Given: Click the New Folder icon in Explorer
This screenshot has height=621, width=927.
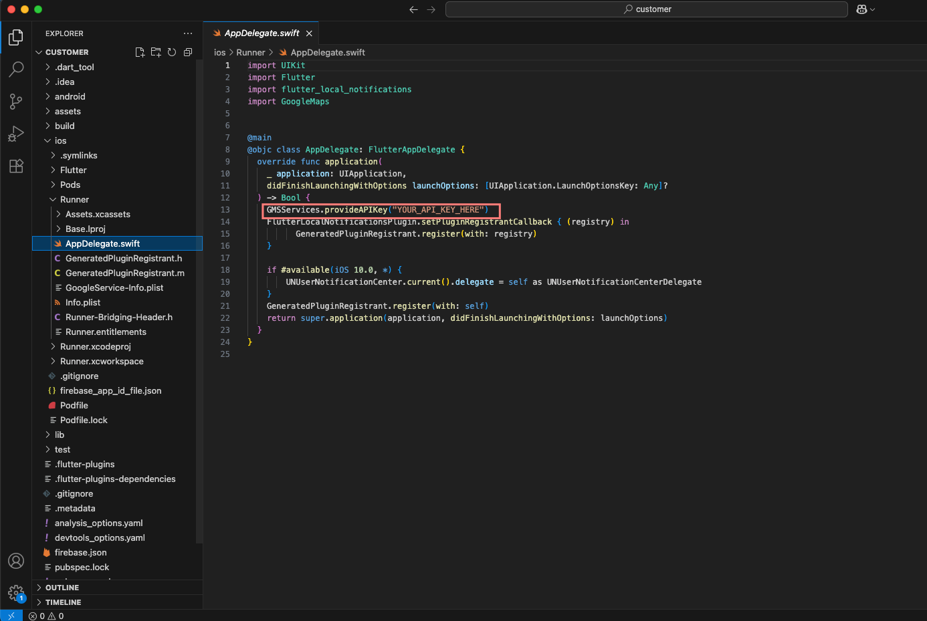Looking at the screenshot, I should [156, 52].
